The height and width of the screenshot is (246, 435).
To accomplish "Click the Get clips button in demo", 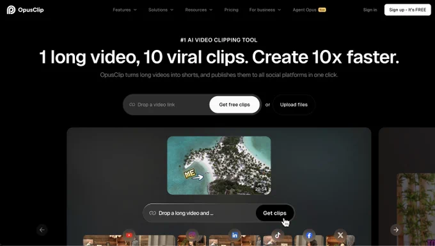I will click(274, 213).
